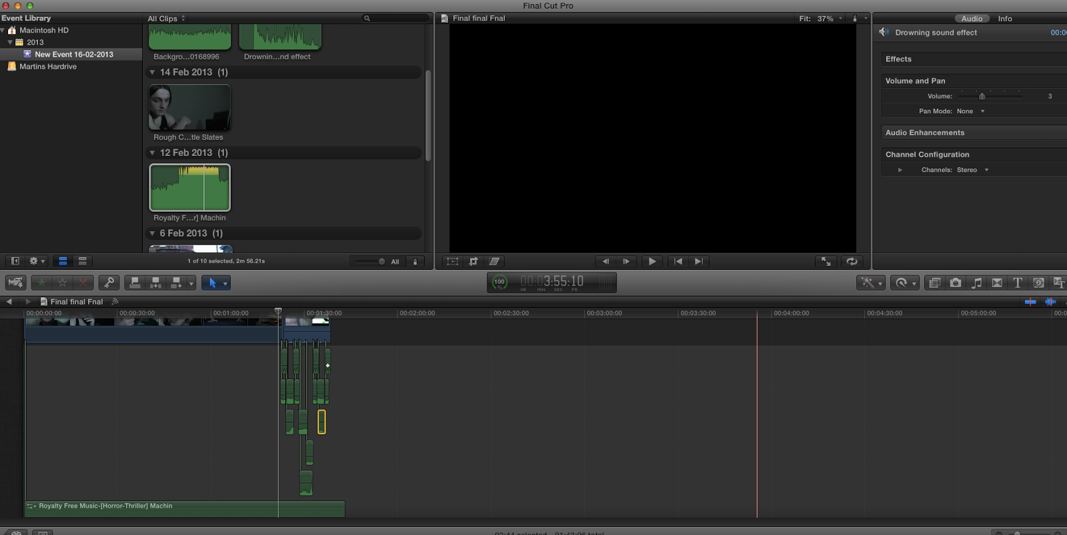Show the Photos Browser camera icon
This screenshot has width=1067, height=535.
pyautogui.click(x=956, y=282)
